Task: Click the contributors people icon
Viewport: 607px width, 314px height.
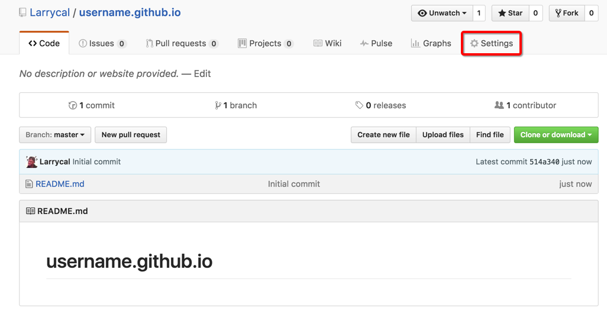Action: tap(499, 106)
